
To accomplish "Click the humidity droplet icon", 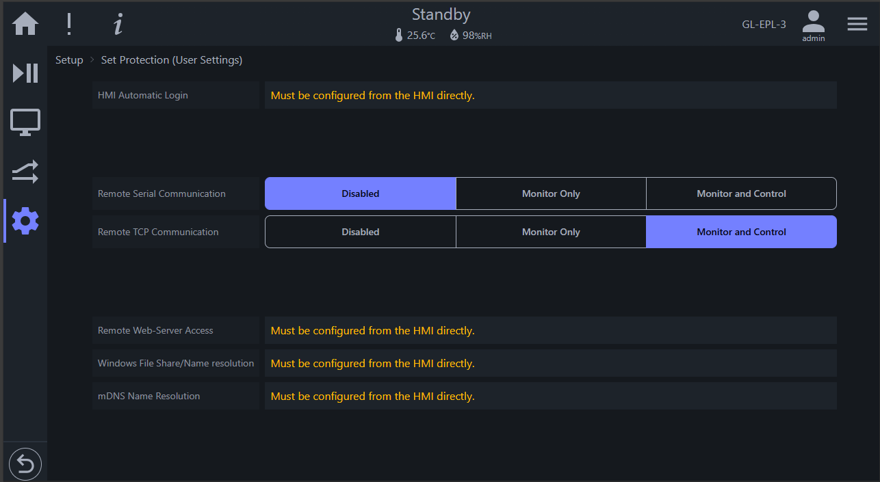I will click(x=454, y=35).
